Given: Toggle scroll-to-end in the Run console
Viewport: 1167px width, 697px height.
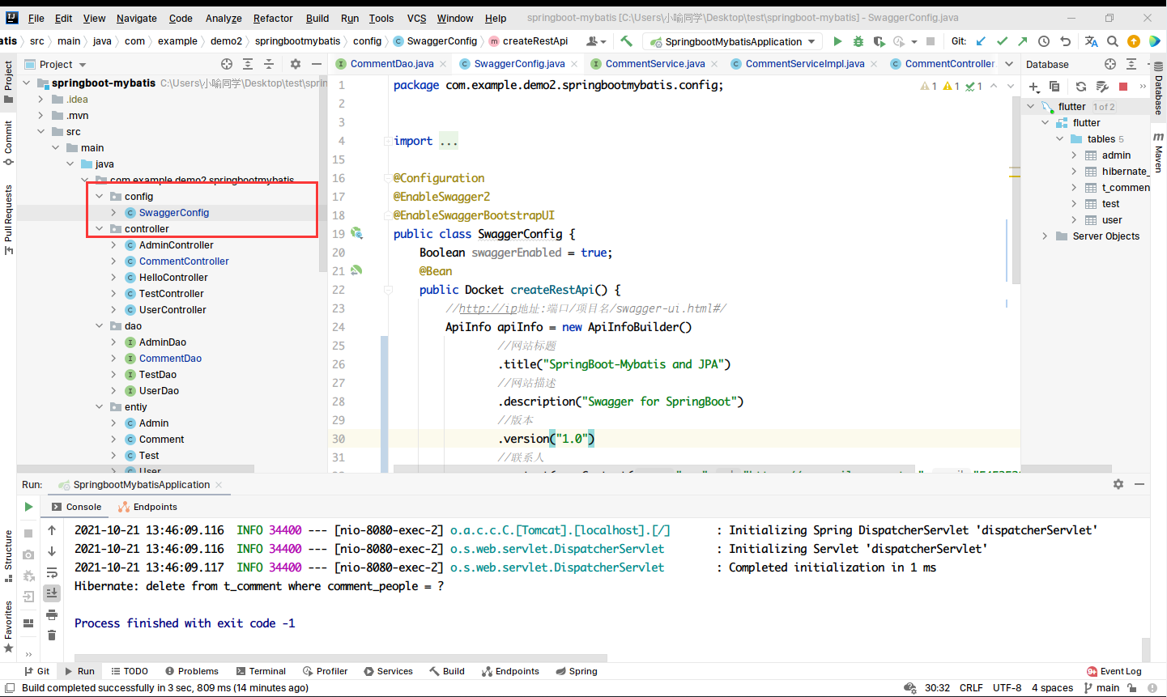Looking at the screenshot, I should pyautogui.click(x=52, y=593).
